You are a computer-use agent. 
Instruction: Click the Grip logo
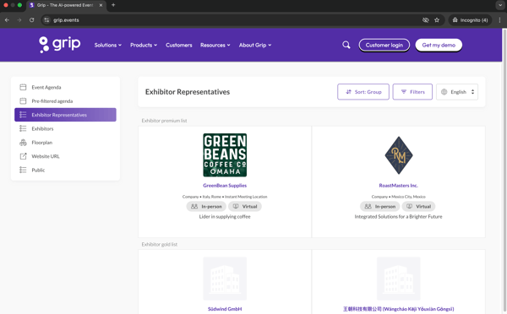click(60, 45)
